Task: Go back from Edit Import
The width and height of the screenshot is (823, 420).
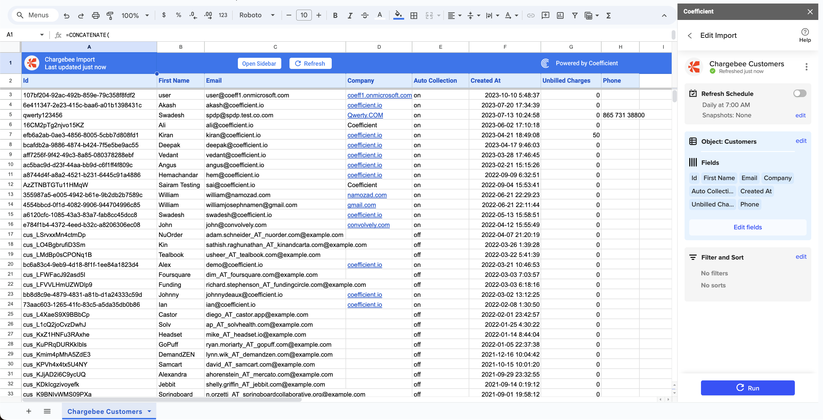Action: pyautogui.click(x=690, y=36)
